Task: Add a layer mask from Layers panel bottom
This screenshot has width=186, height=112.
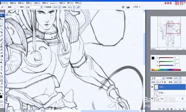Action: (168, 109)
